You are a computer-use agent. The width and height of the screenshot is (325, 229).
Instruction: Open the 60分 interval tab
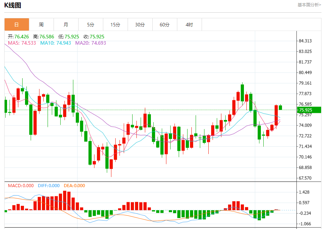point(165,25)
